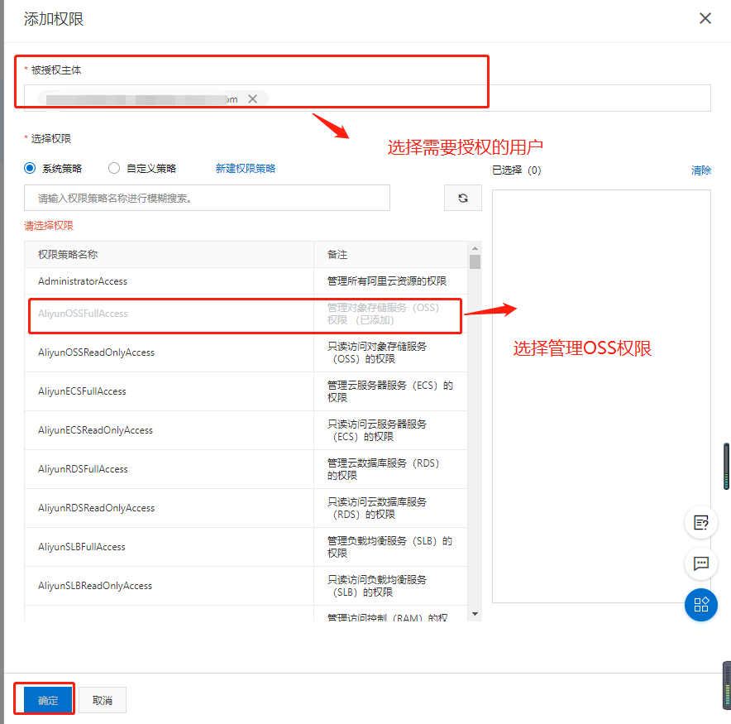Cancel the dialog with 取消
This screenshot has height=724, width=731.
click(102, 699)
